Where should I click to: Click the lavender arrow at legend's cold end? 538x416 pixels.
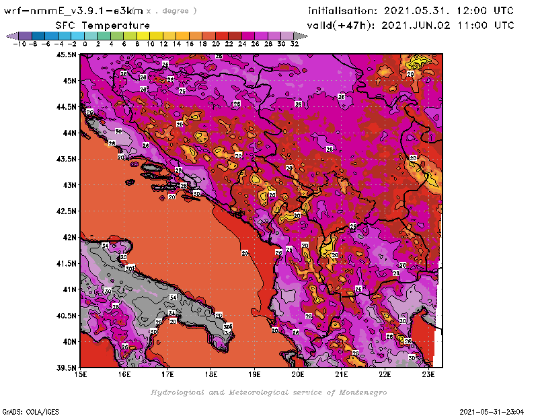[13, 36]
